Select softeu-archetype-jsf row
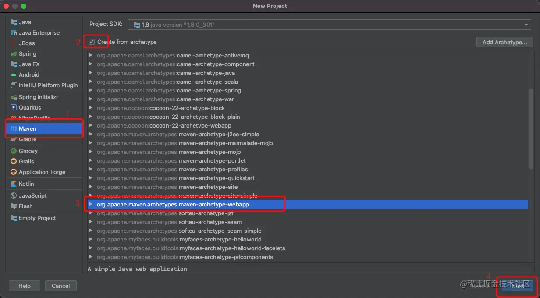 click(307, 213)
